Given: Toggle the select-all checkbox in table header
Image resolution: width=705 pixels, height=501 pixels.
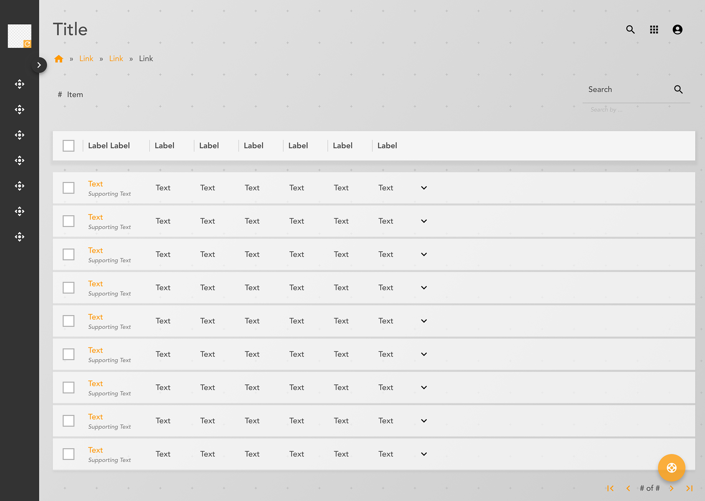Looking at the screenshot, I should [x=68, y=146].
